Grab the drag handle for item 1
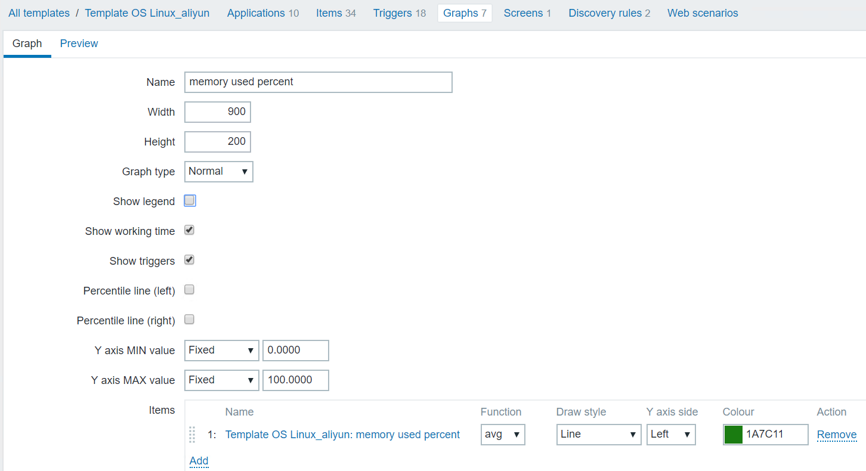Image resolution: width=866 pixels, height=471 pixels. [192, 435]
